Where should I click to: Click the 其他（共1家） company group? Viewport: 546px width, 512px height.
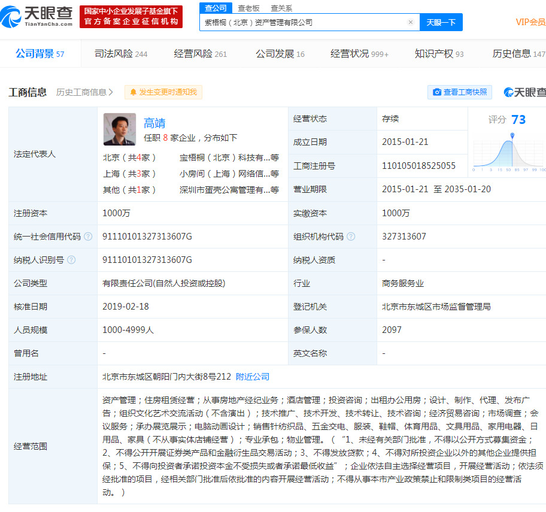pyautogui.click(x=129, y=190)
